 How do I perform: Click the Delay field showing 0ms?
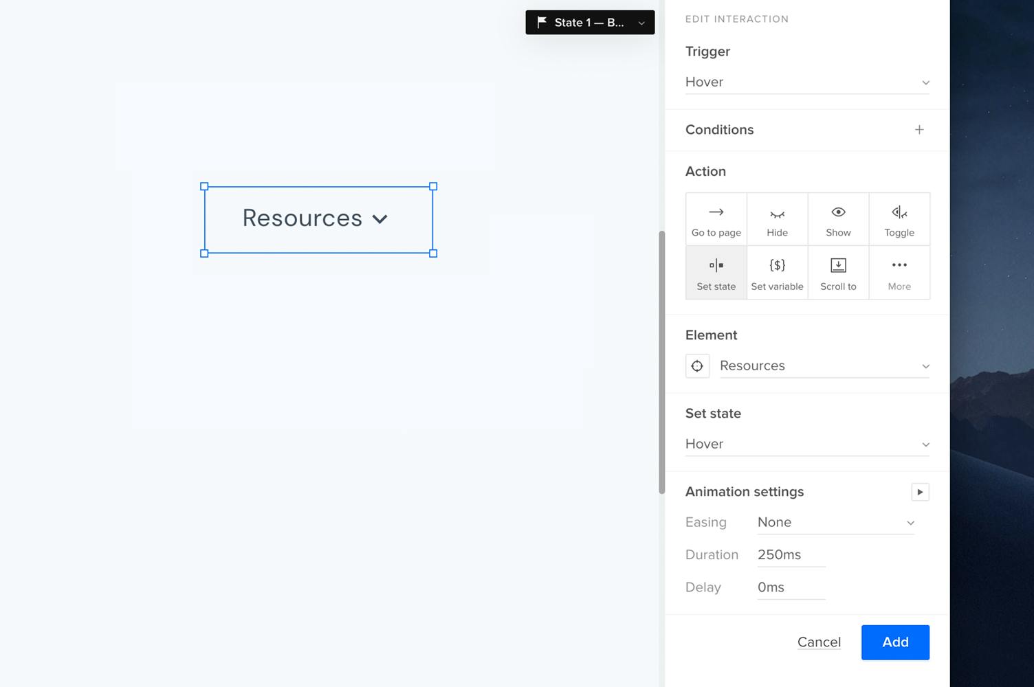pos(791,587)
